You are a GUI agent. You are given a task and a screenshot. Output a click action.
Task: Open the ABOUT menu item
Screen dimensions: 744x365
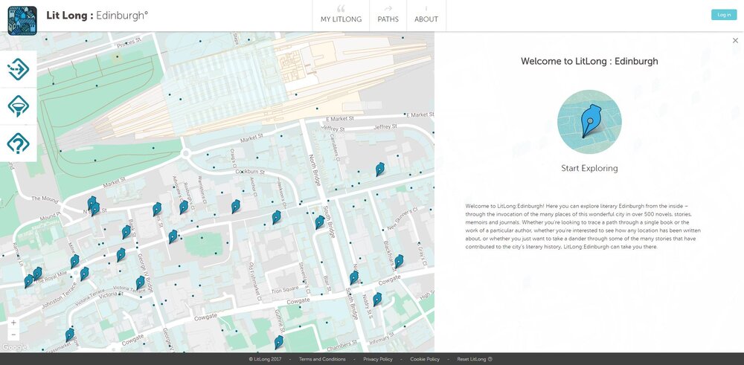[426, 15]
